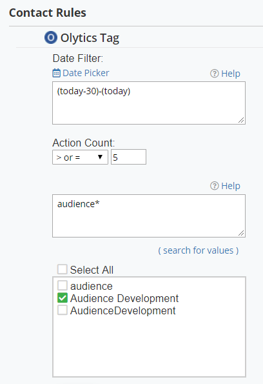The height and width of the screenshot is (384, 263).
Task: Open Help for the tag search field
Action: (231, 186)
